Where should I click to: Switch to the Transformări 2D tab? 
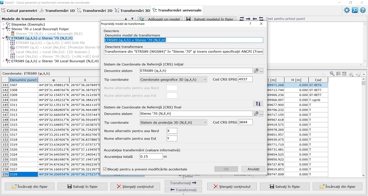pyautogui.click(x=95, y=11)
